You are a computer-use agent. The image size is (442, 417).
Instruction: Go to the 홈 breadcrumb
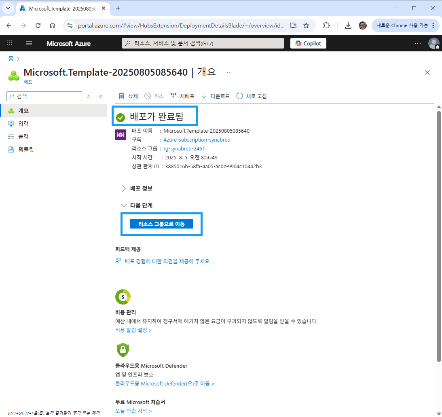11,59
